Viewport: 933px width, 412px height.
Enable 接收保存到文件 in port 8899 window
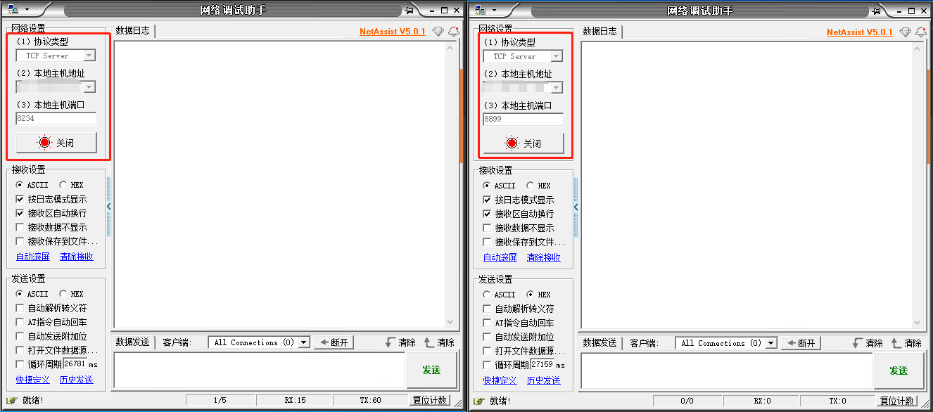click(x=487, y=242)
